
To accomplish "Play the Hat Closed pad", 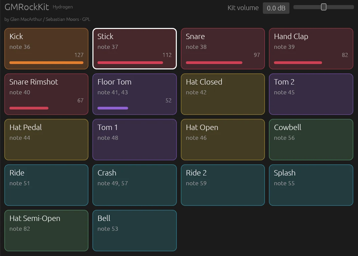I will [x=223, y=94].
